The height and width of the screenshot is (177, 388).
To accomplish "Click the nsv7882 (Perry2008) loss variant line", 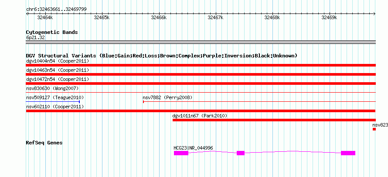I will (x=259, y=101).
